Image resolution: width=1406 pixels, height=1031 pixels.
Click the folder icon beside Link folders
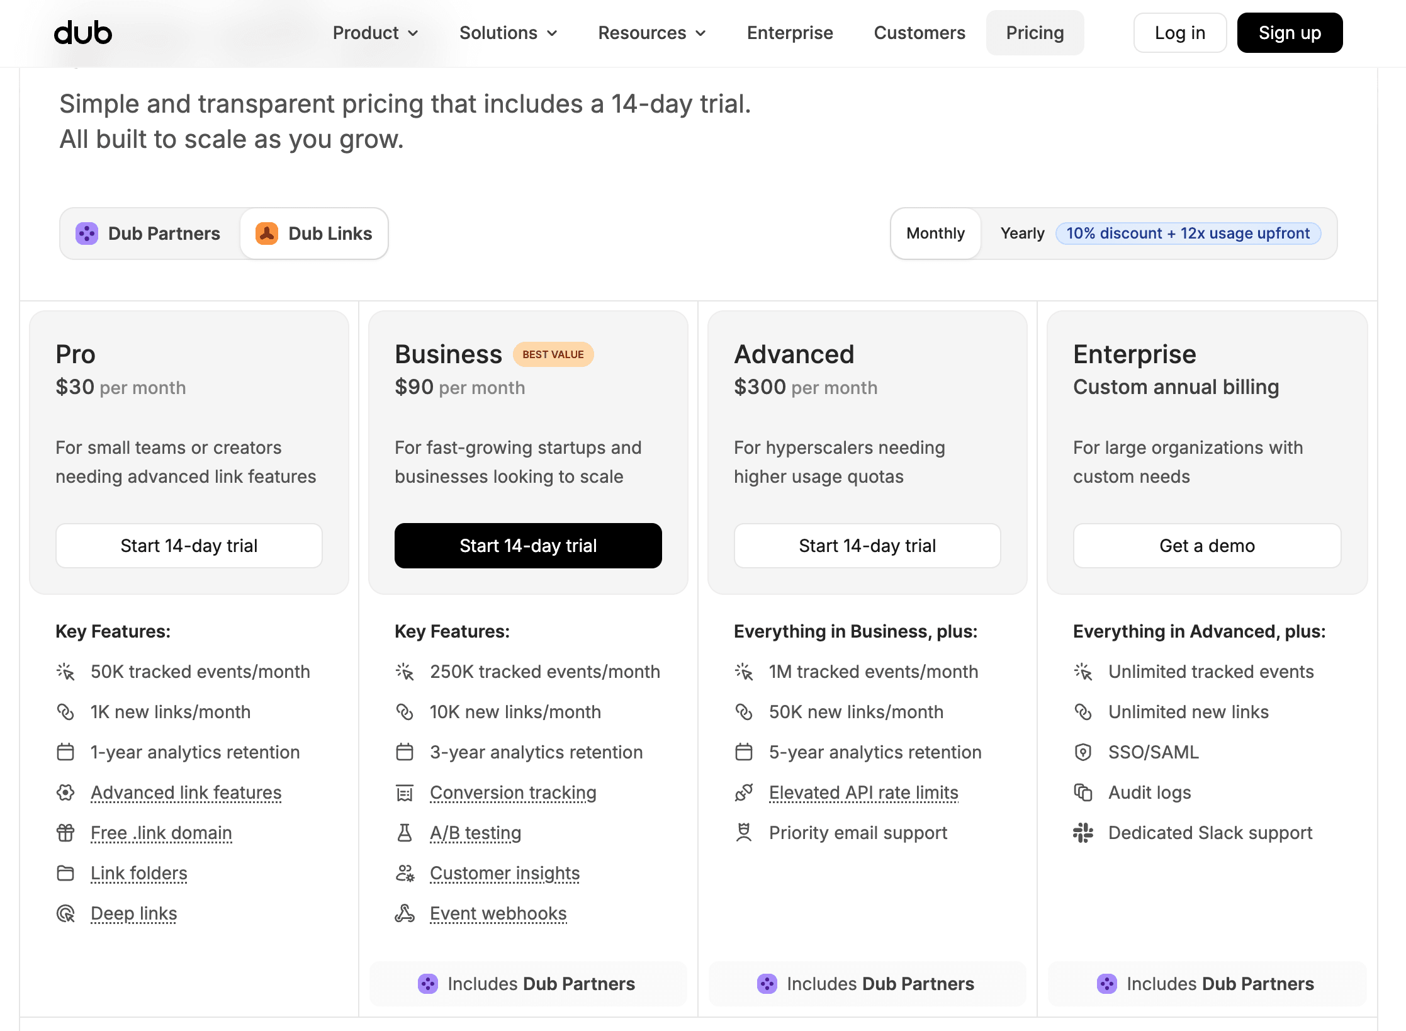65,873
